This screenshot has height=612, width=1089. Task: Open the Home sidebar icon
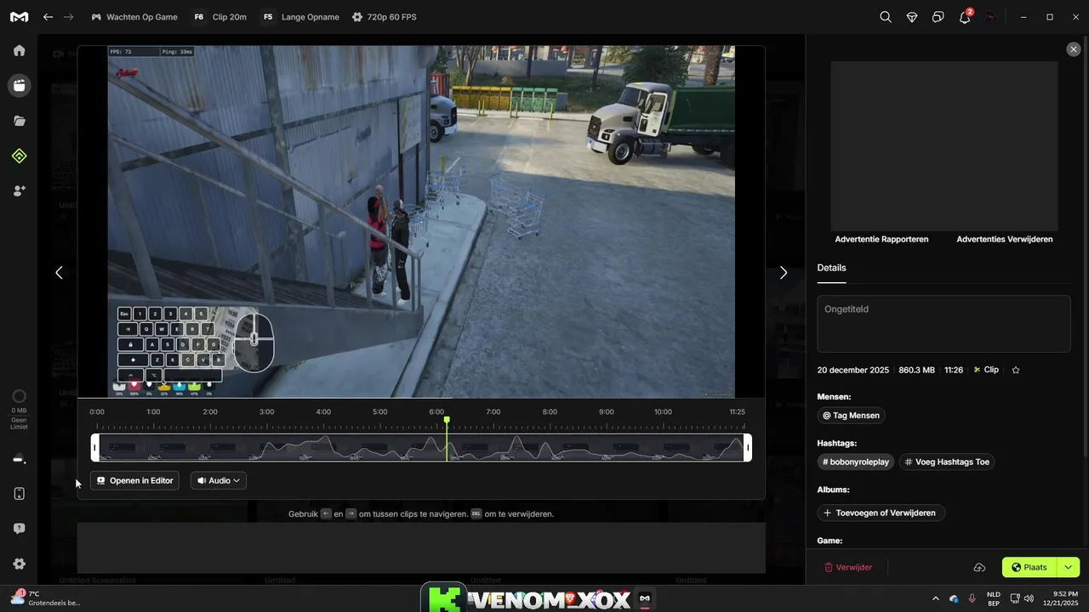point(19,50)
